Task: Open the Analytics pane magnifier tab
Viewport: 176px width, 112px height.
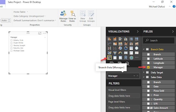Action: (x=127, y=64)
